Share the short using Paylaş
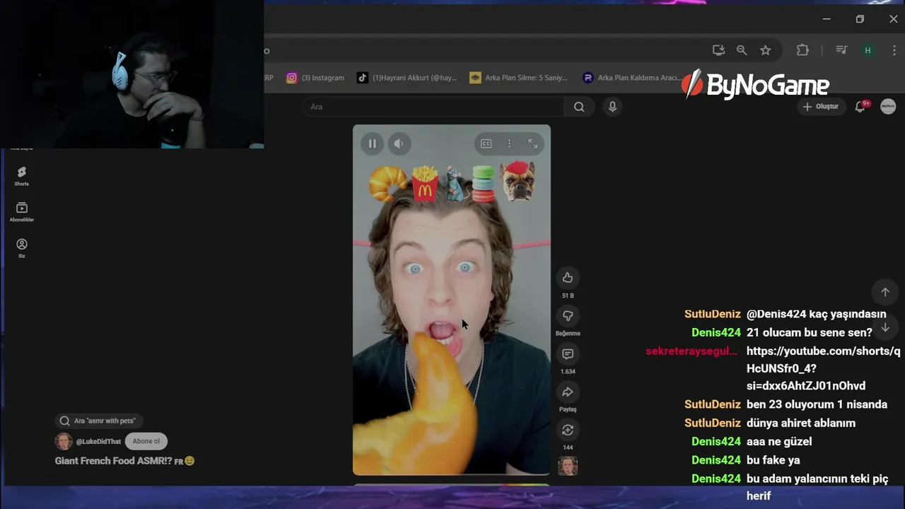Viewport: 905px width, 509px height. [x=568, y=392]
